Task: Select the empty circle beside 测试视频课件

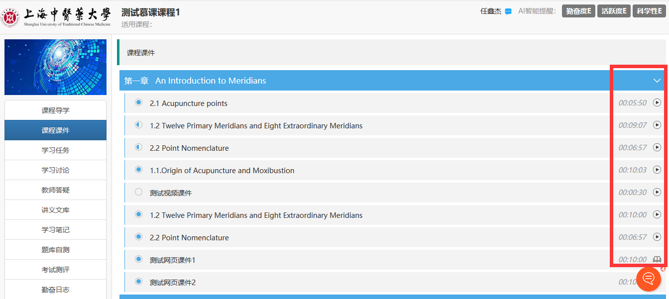Action: point(139,192)
